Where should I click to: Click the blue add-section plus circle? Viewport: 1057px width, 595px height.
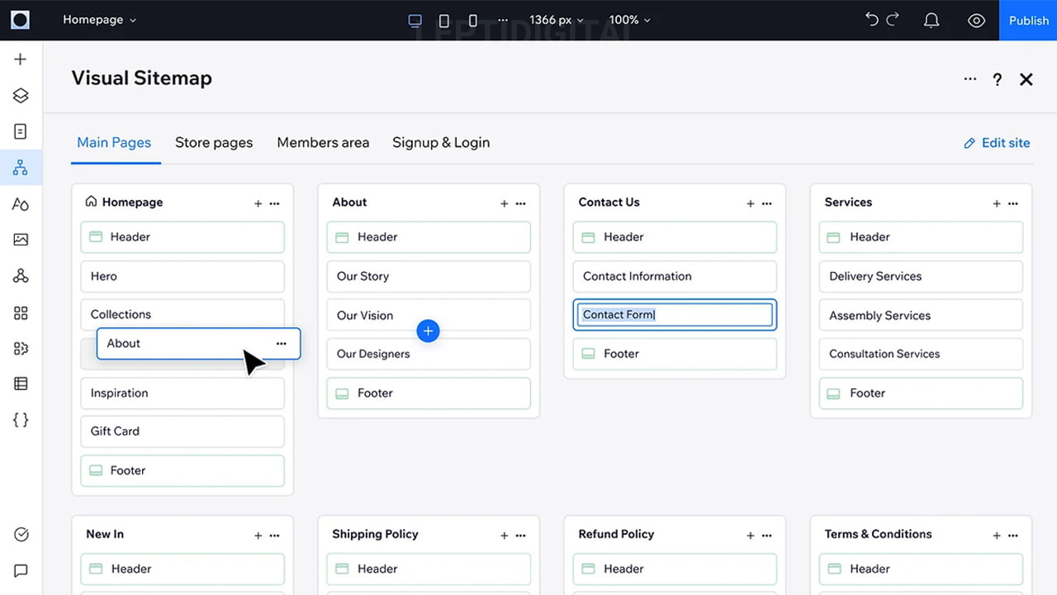(x=428, y=331)
